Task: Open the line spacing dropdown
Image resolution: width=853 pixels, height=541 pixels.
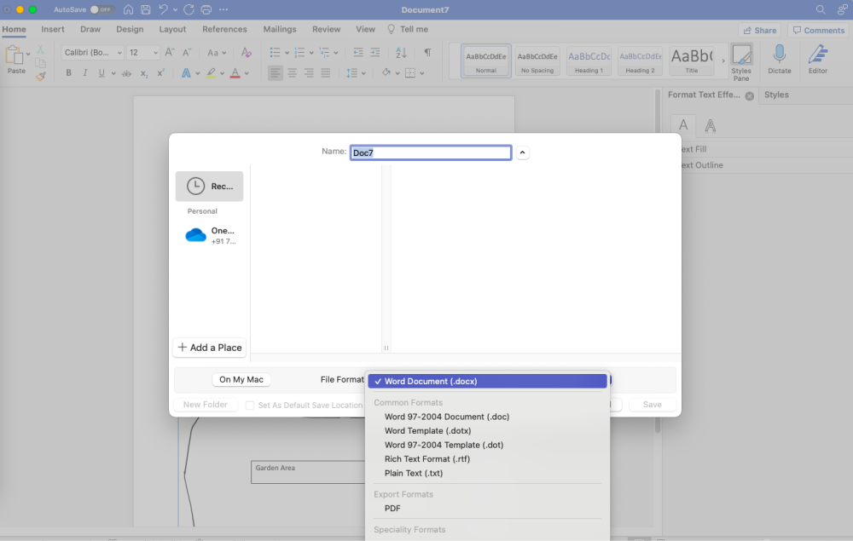Action: click(x=362, y=72)
